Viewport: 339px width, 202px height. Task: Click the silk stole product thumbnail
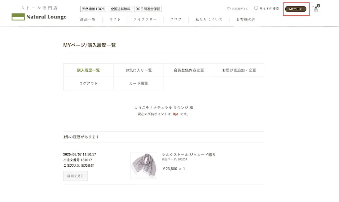[x=144, y=165]
